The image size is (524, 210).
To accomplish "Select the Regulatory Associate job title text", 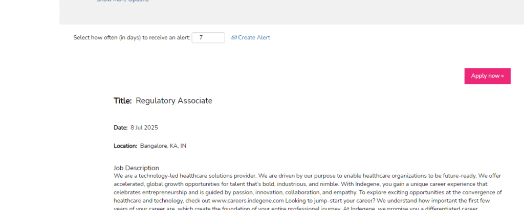I will [x=174, y=101].
